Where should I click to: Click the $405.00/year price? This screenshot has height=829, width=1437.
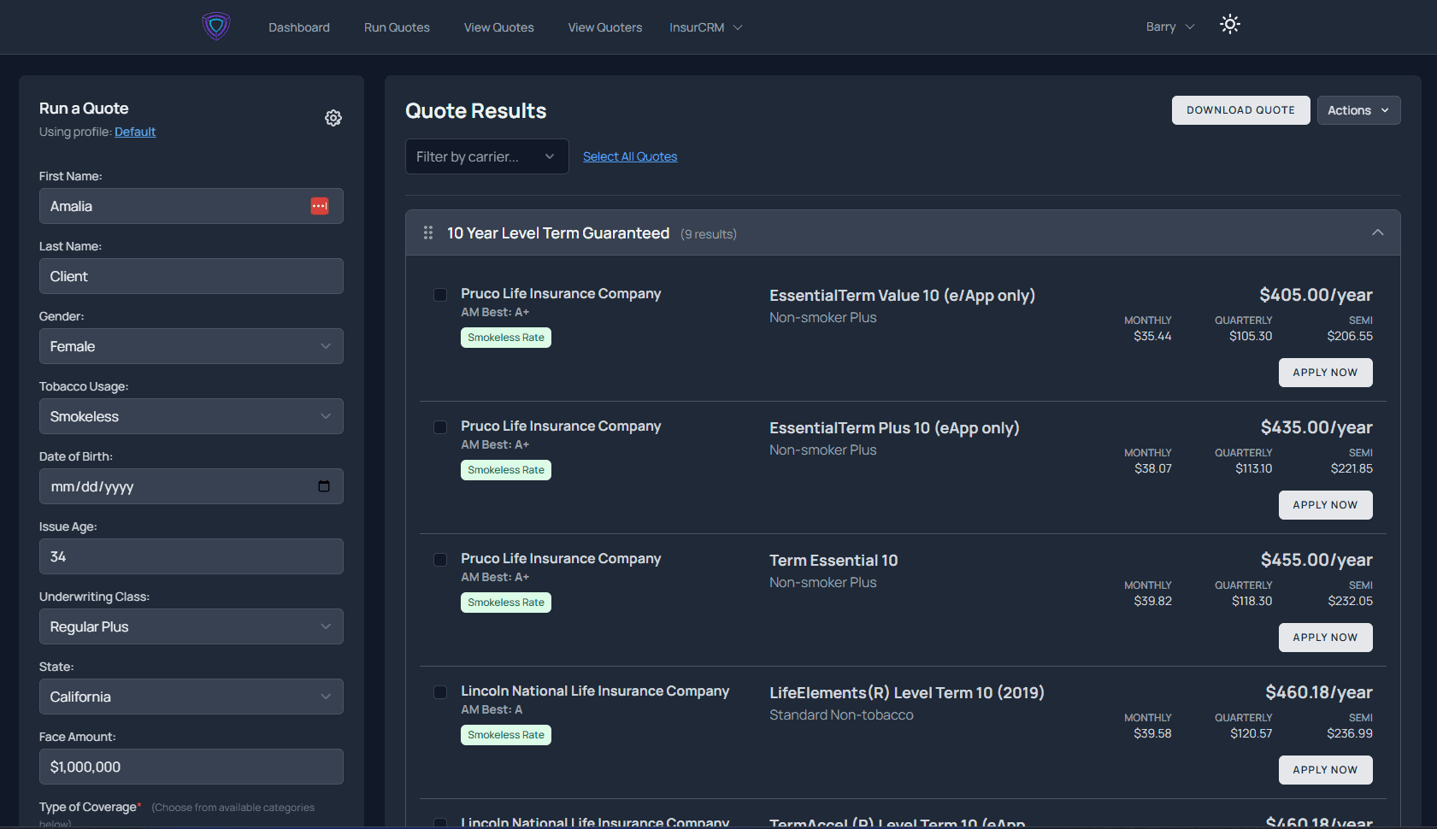click(1316, 295)
